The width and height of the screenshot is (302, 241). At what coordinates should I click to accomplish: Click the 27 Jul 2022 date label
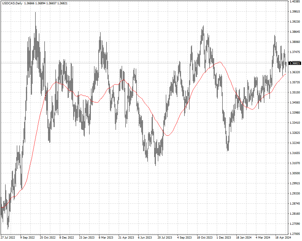[8, 238]
